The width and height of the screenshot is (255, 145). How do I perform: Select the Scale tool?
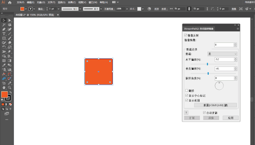(x=10, y=47)
